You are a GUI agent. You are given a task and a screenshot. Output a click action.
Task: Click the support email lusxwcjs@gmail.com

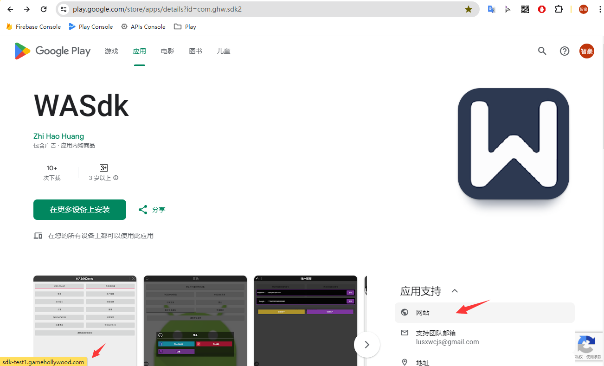(x=447, y=342)
